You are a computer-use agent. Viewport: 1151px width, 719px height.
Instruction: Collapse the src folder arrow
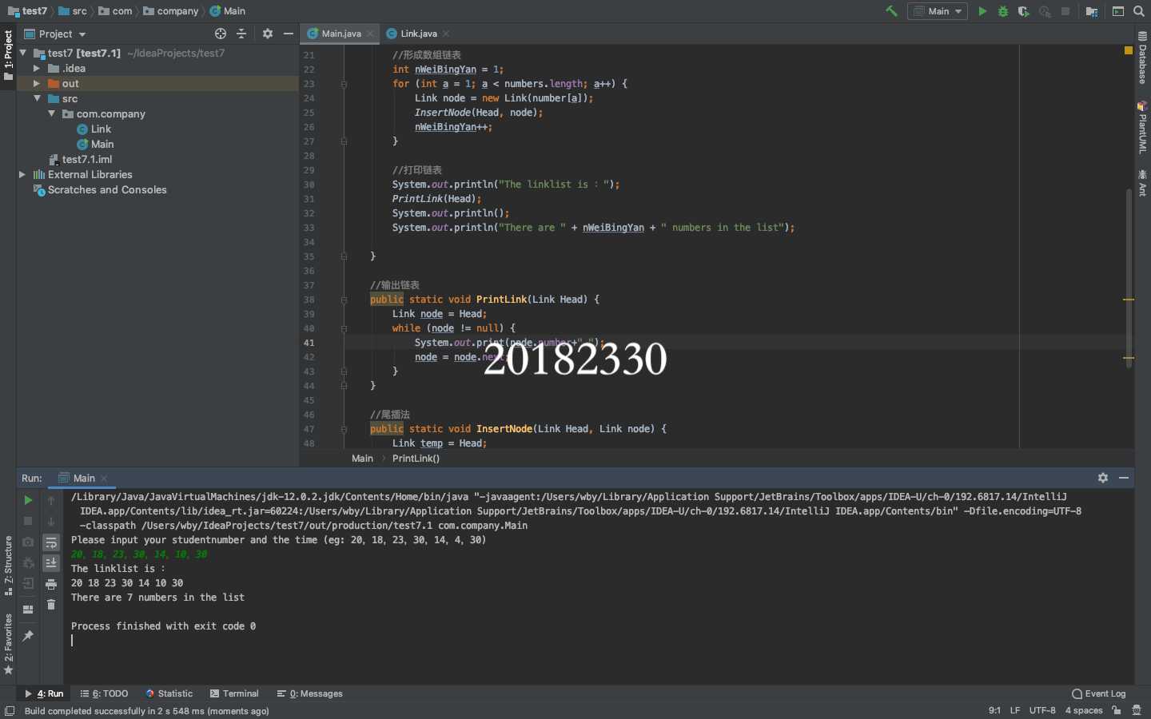coord(37,98)
